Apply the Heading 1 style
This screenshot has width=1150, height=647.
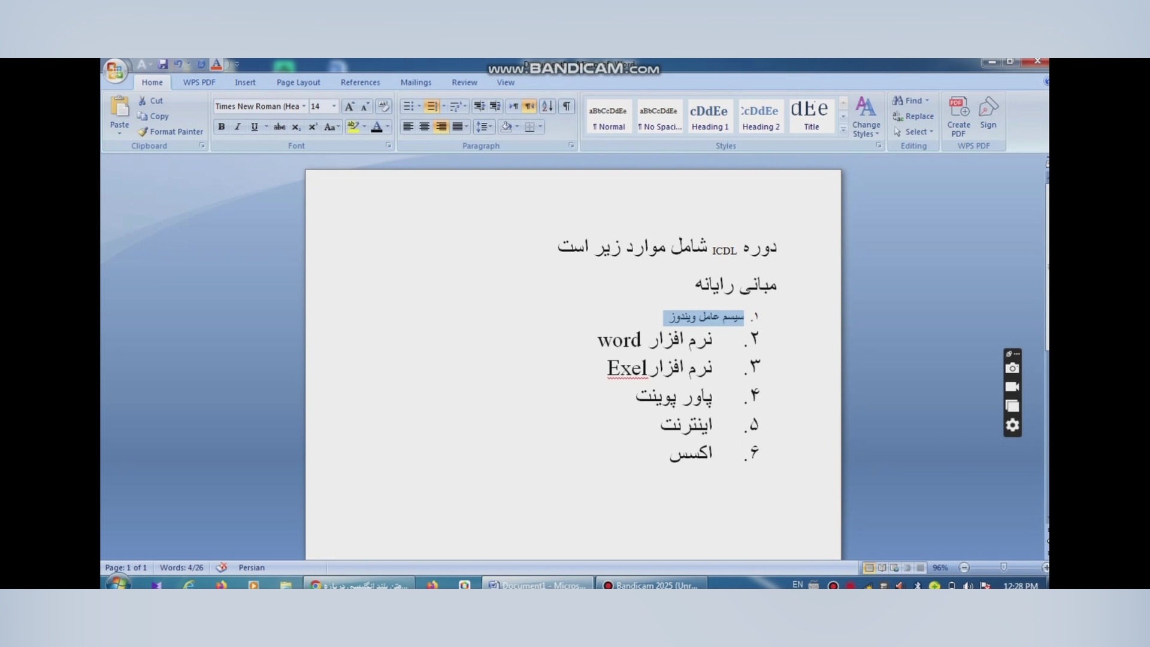(710, 116)
